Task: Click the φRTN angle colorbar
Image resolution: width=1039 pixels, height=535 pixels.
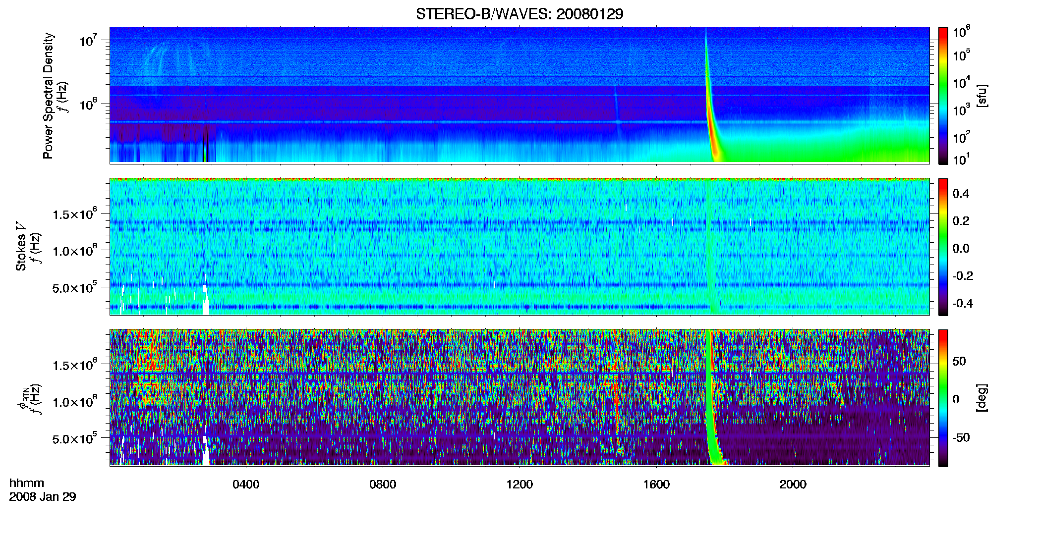Action: pos(943,398)
